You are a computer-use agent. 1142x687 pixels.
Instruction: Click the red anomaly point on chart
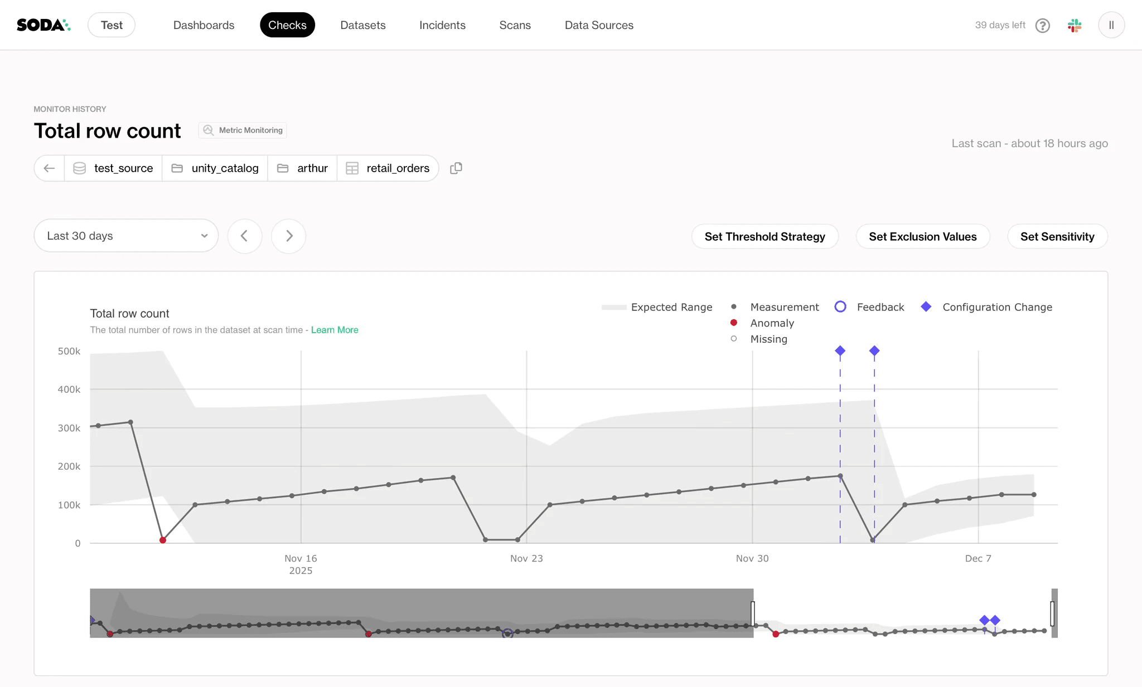click(x=163, y=540)
